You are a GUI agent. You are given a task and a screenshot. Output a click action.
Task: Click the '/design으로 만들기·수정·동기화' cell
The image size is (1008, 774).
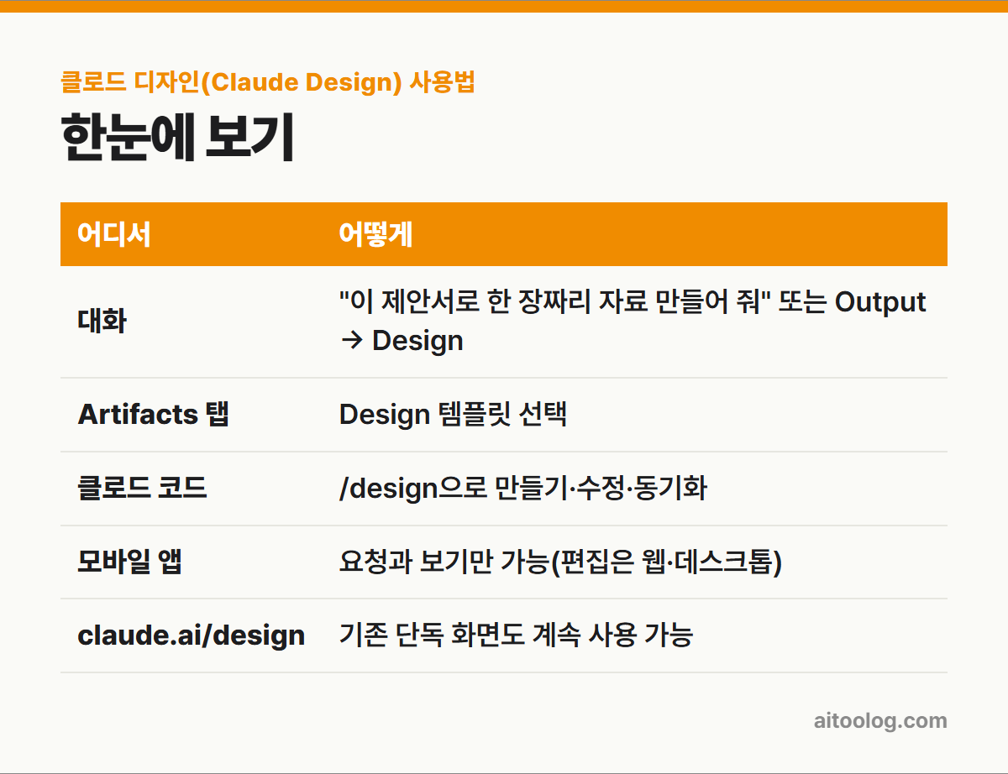click(522, 488)
